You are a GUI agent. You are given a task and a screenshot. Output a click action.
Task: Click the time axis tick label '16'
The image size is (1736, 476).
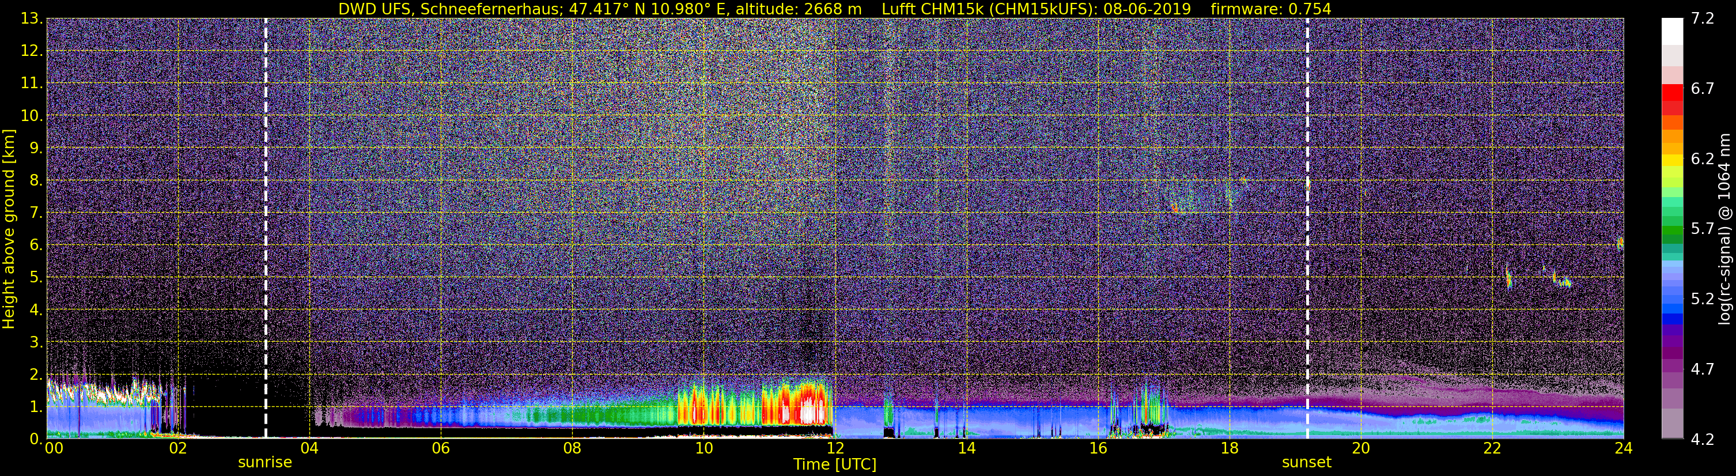click(x=1098, y=449)
